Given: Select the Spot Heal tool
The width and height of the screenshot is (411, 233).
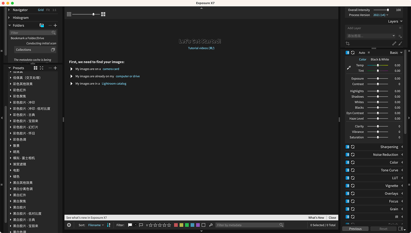Looking at the screenshot, I should tap(394, 43).
